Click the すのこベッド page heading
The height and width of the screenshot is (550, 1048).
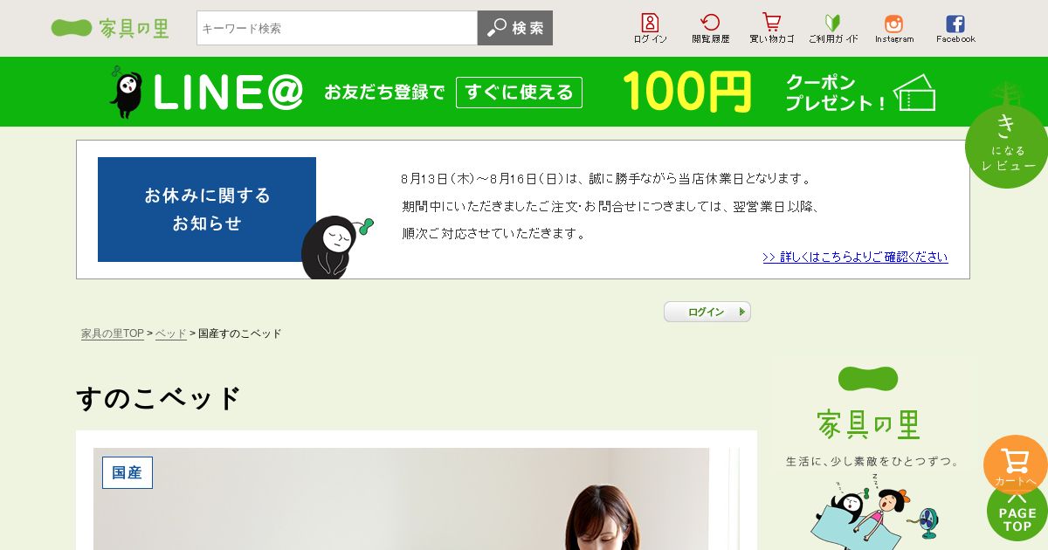pos(158,398)
